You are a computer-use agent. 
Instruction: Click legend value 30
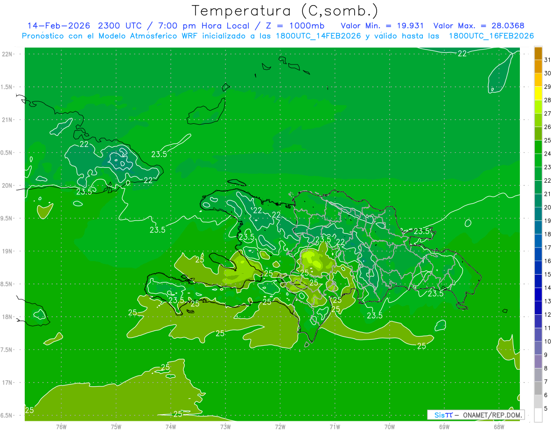click(x=547, y=73)
